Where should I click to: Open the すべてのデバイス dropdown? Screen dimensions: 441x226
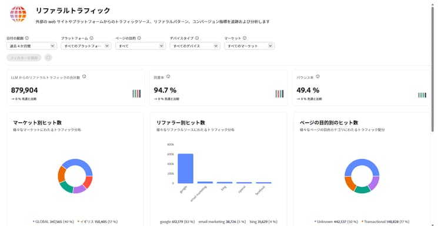click(x=195, y=46)
